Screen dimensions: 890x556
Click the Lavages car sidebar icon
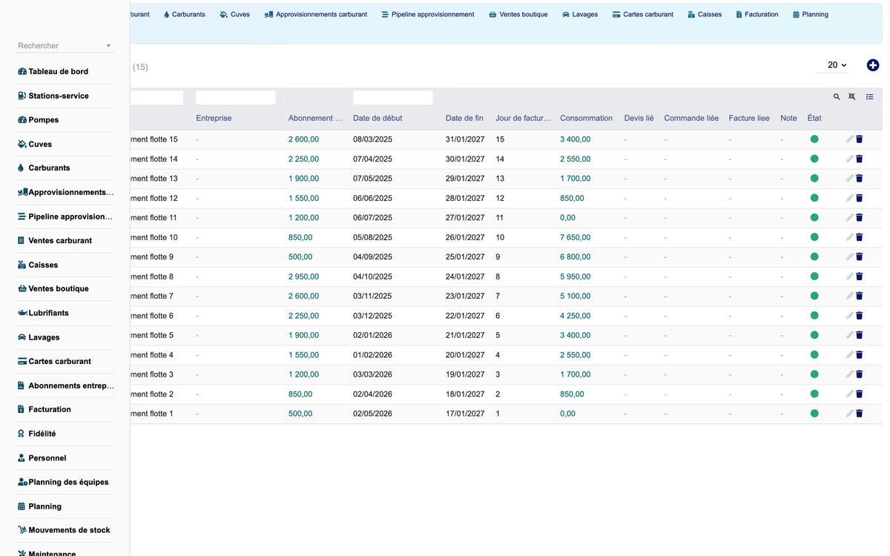point(22,337)
